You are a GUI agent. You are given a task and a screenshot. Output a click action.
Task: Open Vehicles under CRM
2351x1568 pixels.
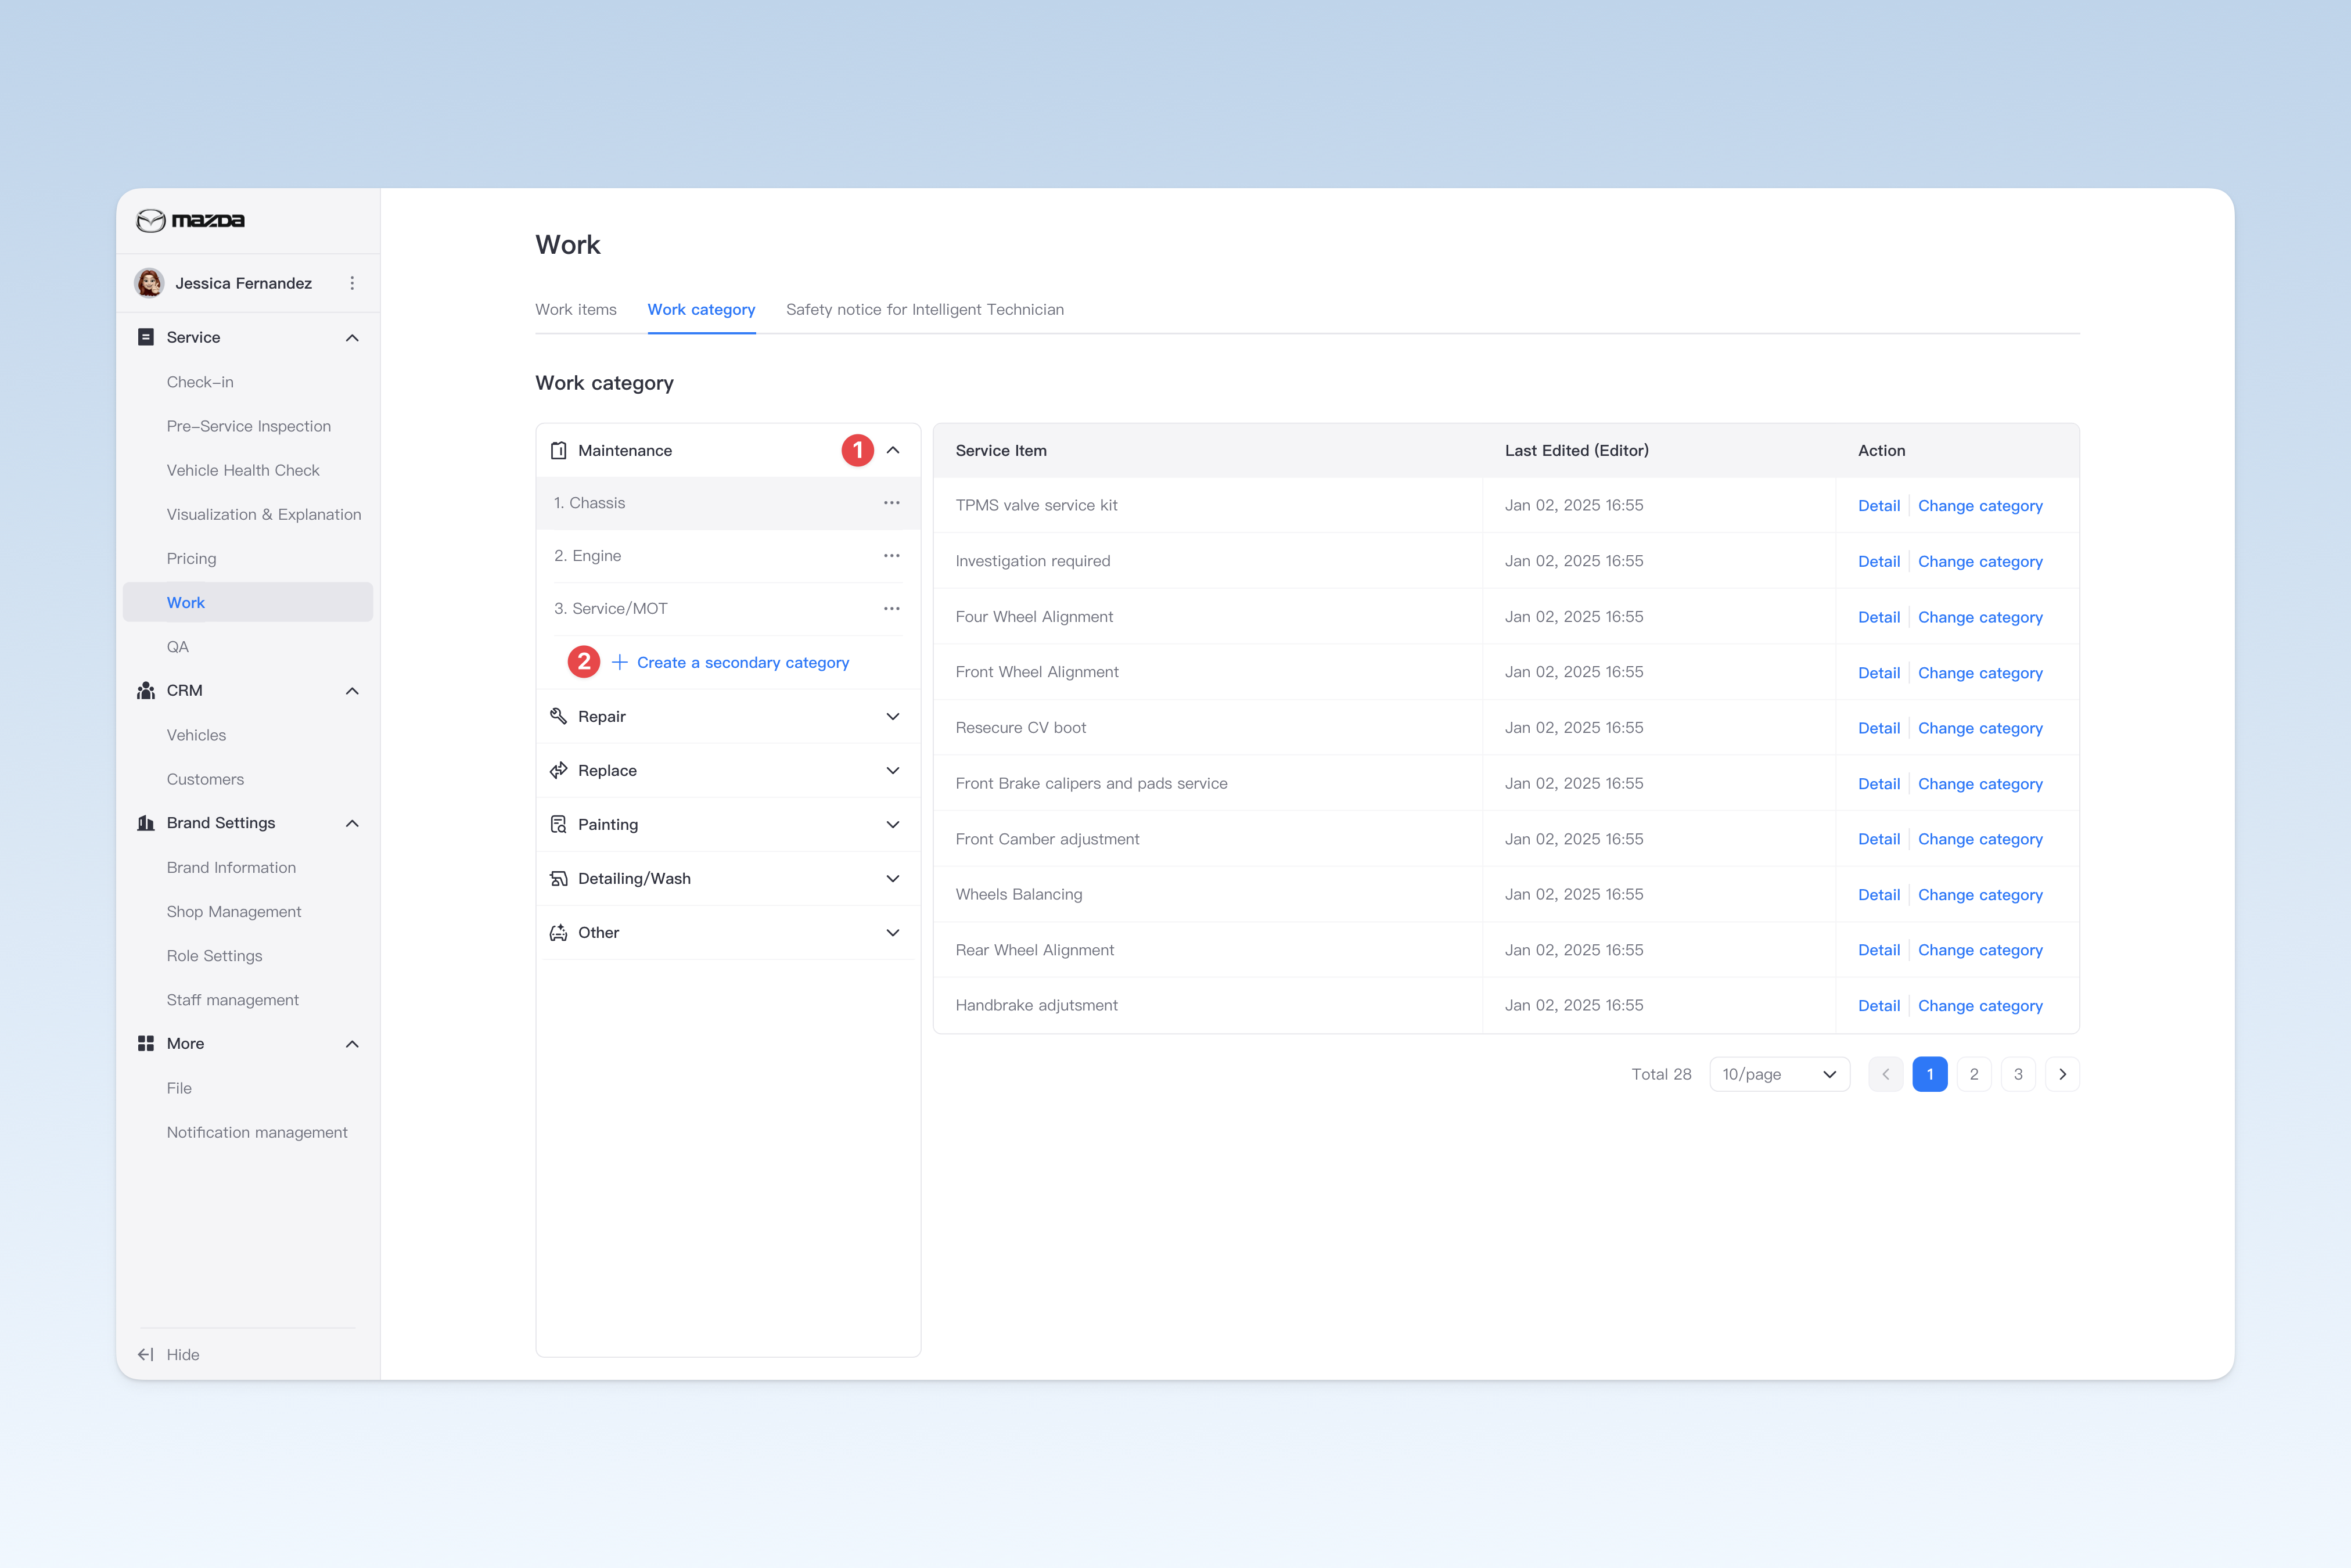pos(196,735)
